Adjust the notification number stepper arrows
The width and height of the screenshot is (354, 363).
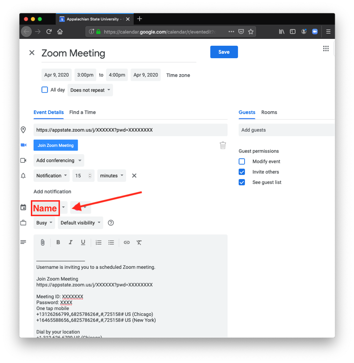pyautogui.click(x=90, y=176)
